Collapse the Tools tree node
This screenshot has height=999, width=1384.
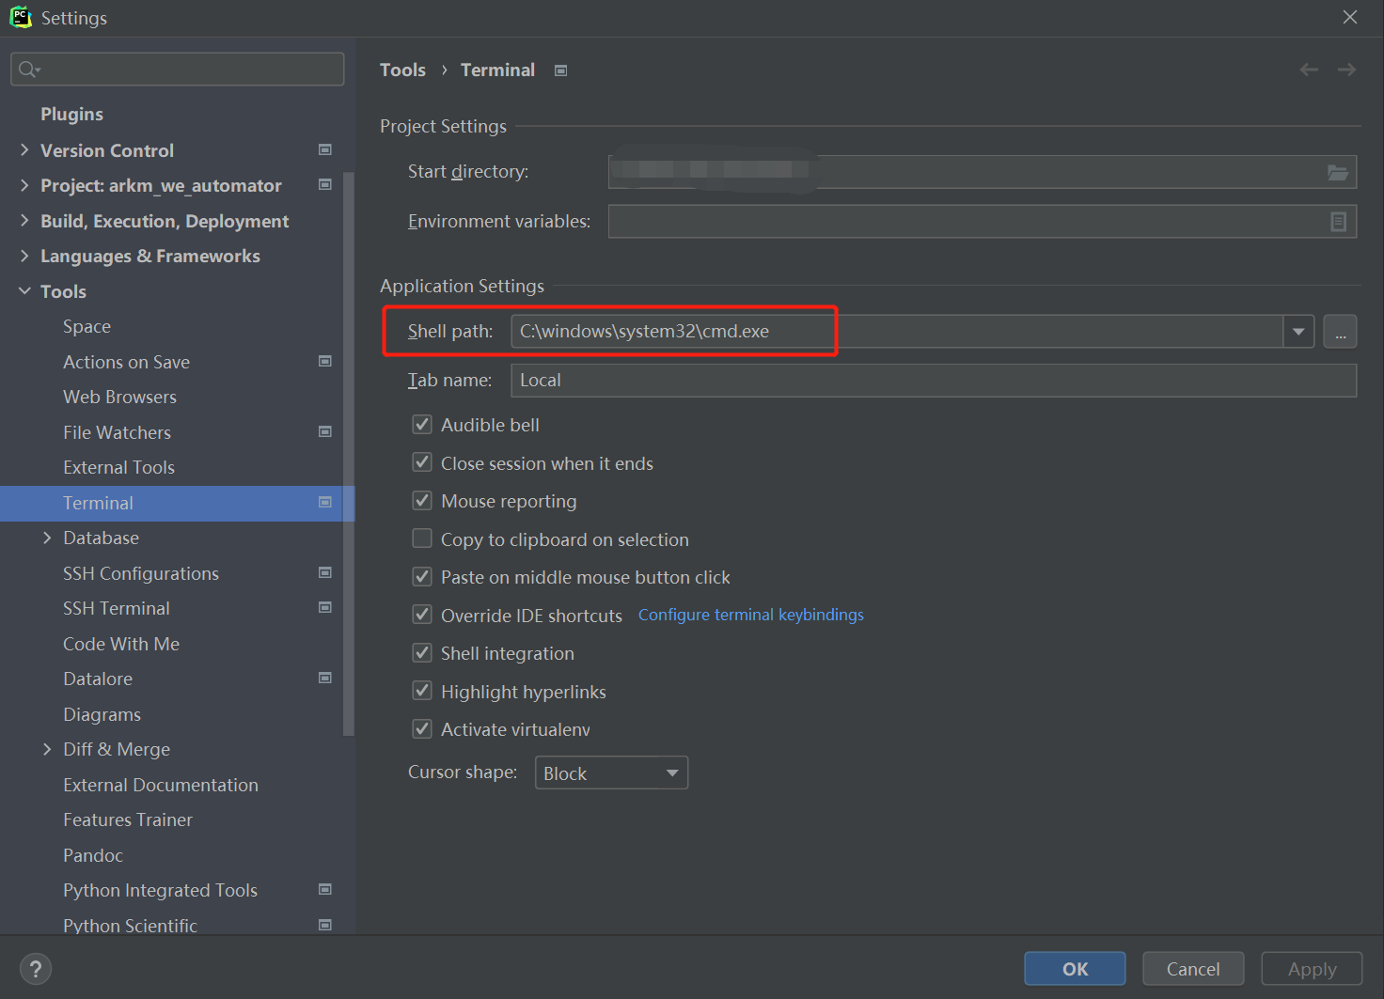pyautogui.click(x=24, y=291)
